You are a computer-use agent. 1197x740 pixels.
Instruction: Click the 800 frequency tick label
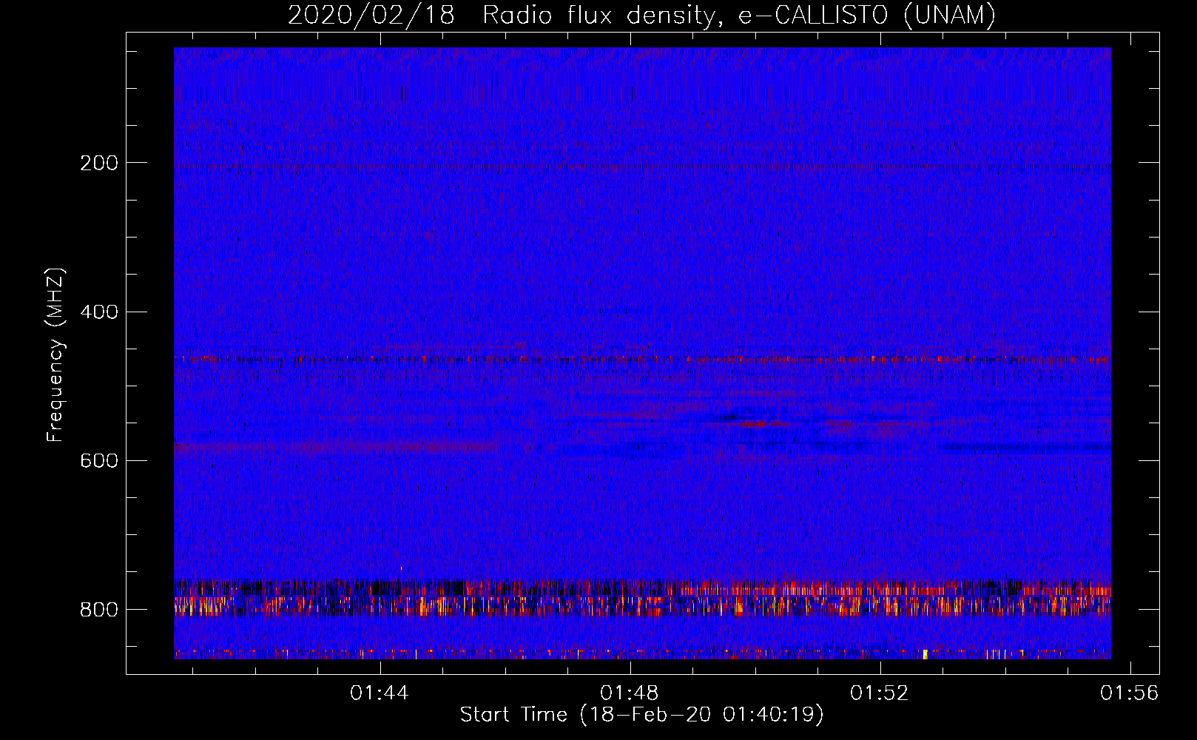click(98, 610)
